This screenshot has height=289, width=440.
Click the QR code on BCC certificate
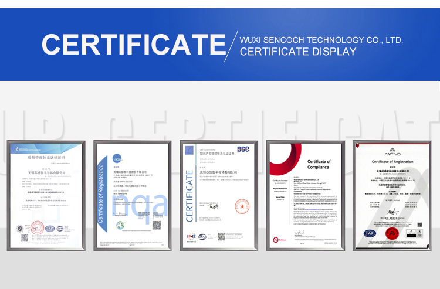point(221,237)
